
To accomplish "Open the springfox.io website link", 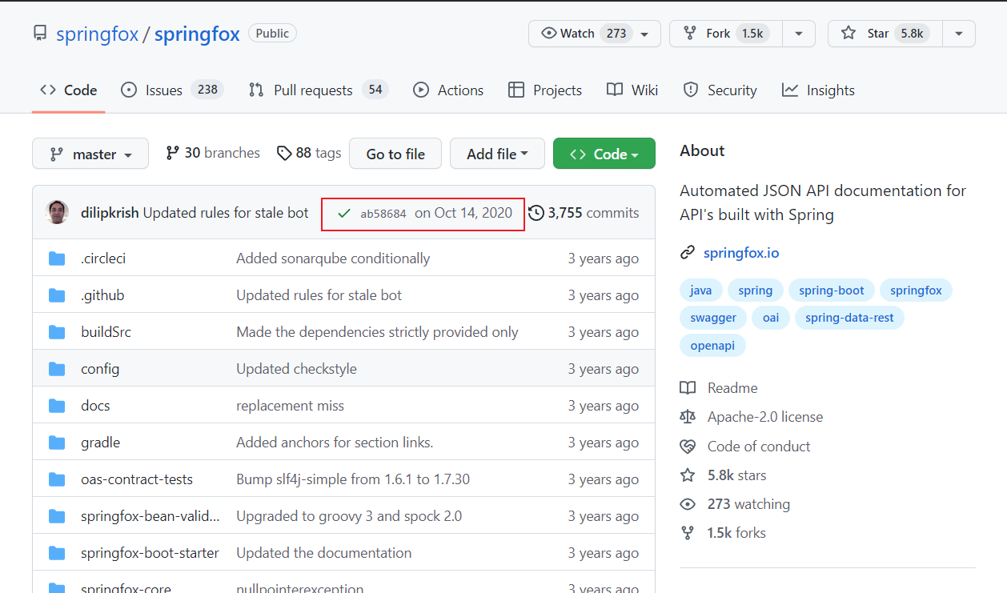I will [741, 253].
